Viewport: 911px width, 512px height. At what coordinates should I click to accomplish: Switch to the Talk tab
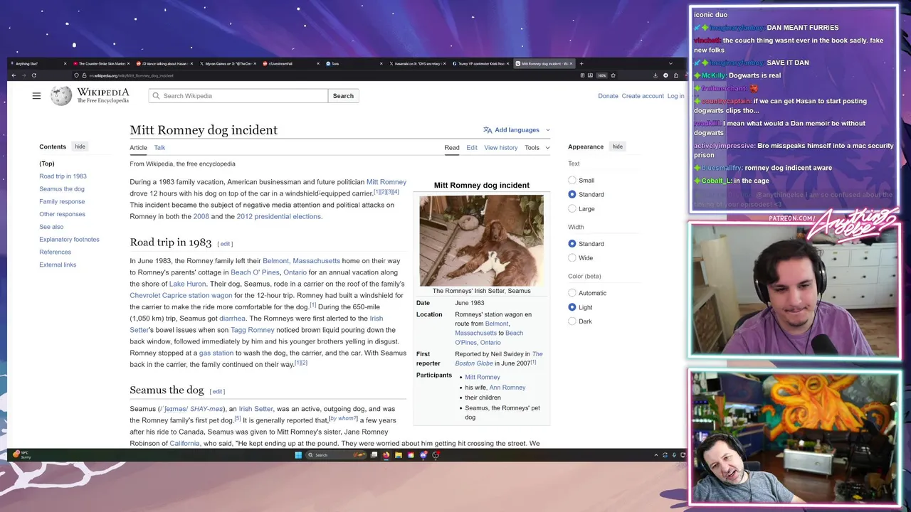[x=159, y=148]
